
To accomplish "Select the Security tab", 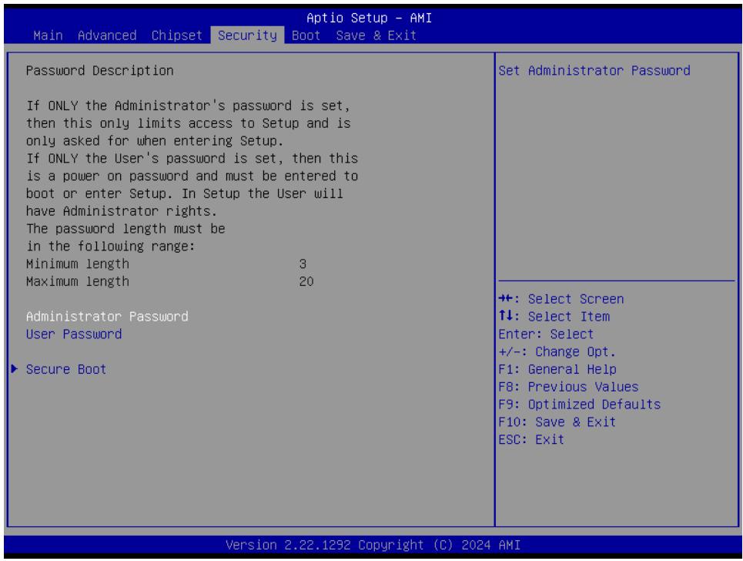I will [x=247, y=35].
